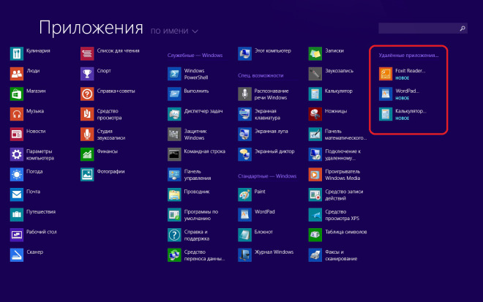The width and height of the screenshot is (483, 302).
Task: Open the Погода weather app
Action: tap(17, 174)
